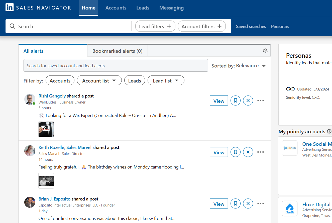
Task: Open more options on Keith Rozelle's alert
Action: tap(260, 152)
